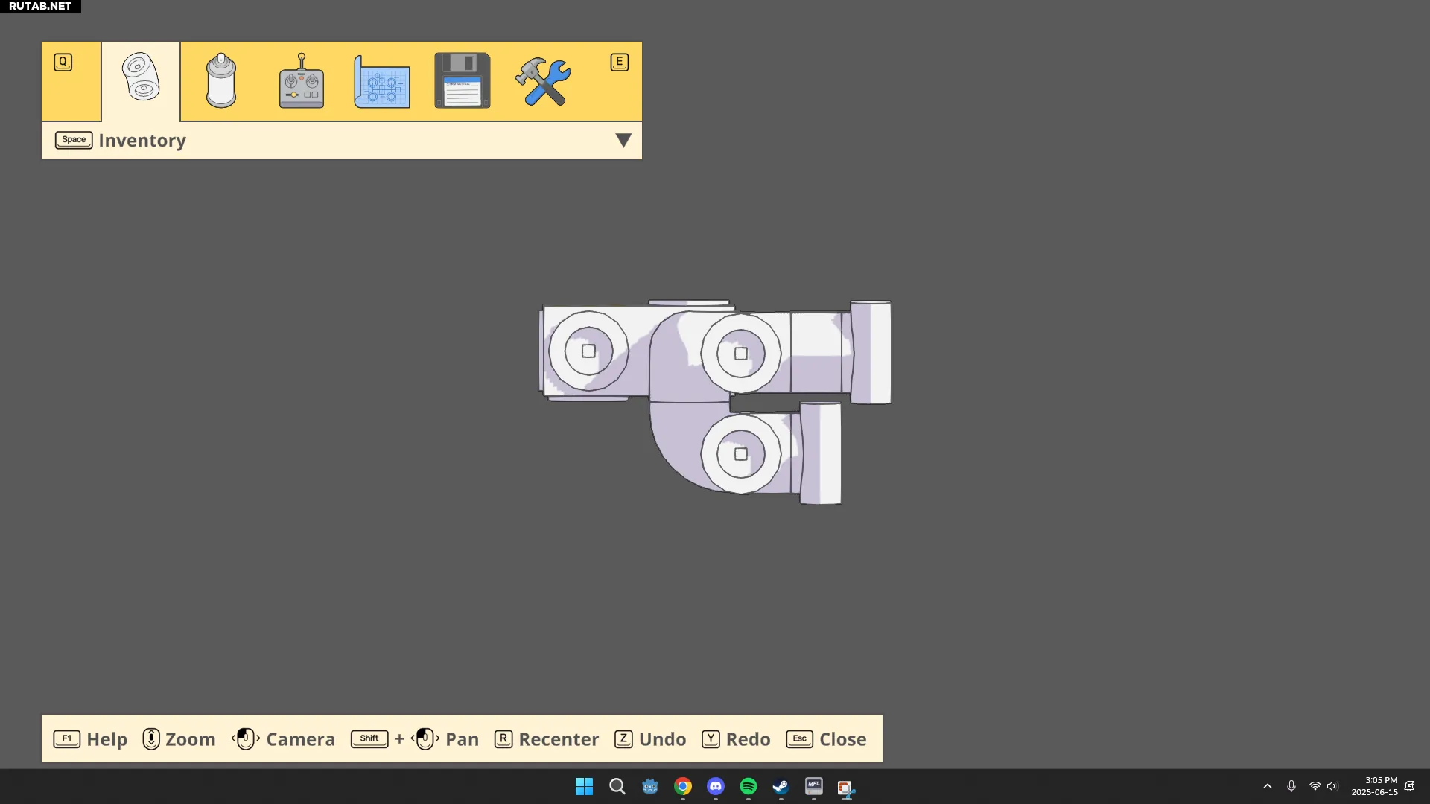This screenshot has width=1430, height=804.
Task: Click the floppy disk save icon
Action: (463, 80)
